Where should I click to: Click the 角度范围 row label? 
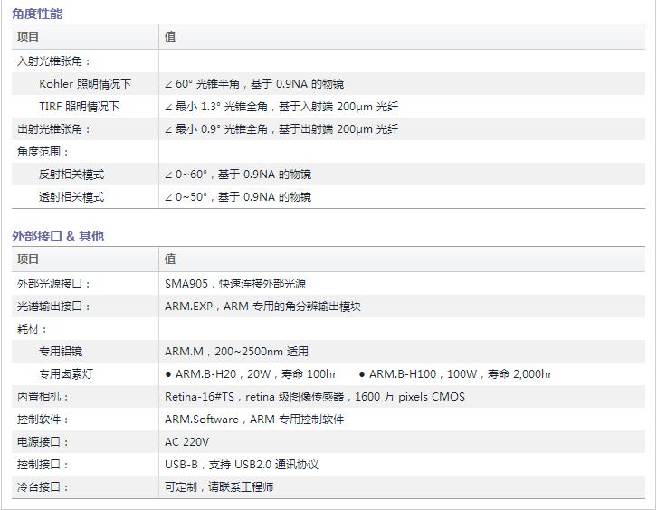click(43, 152)
